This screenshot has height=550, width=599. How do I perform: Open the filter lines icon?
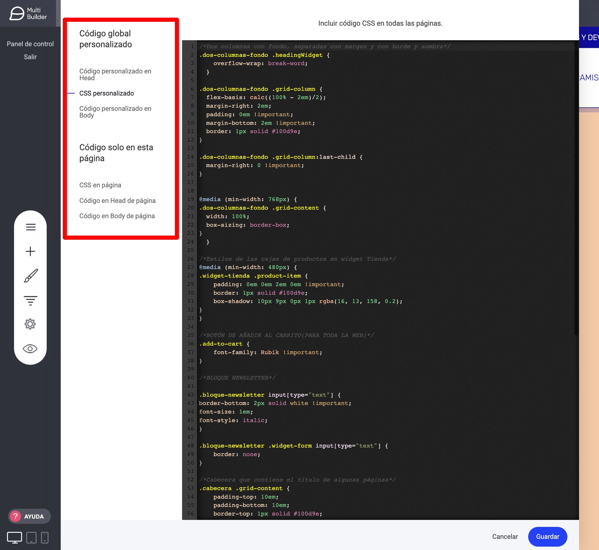[30, 300]
